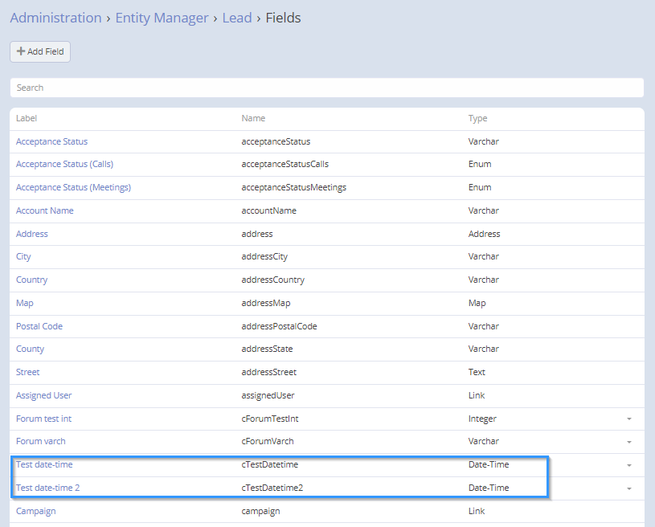This screenshot has width=655, height=527.
Task: Open the Lead breadcrumb link
Action: [236, 18]
